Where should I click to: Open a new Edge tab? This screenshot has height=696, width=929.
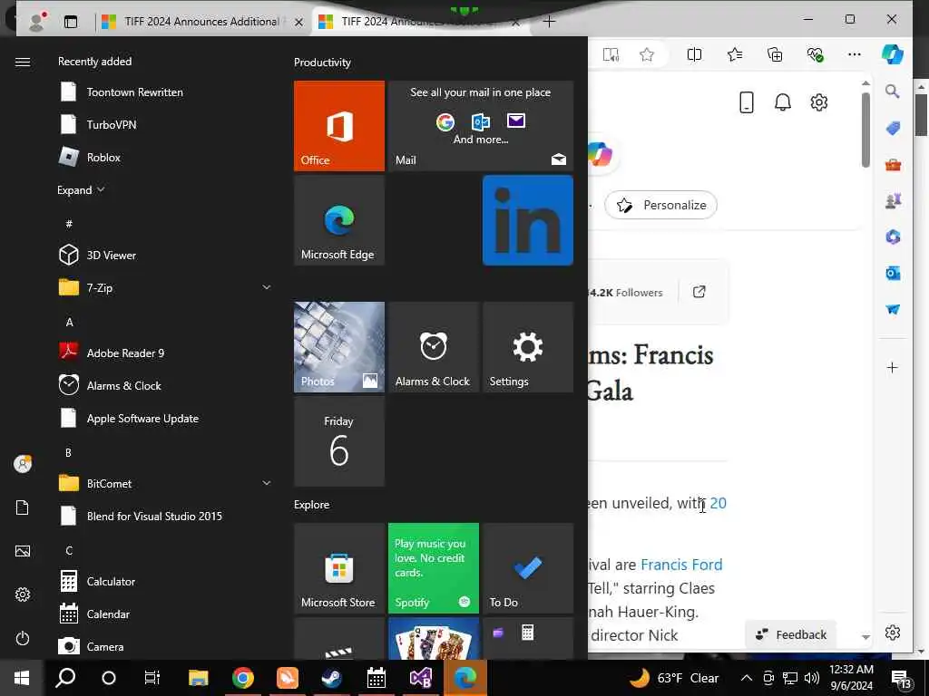tap(549, 22)
